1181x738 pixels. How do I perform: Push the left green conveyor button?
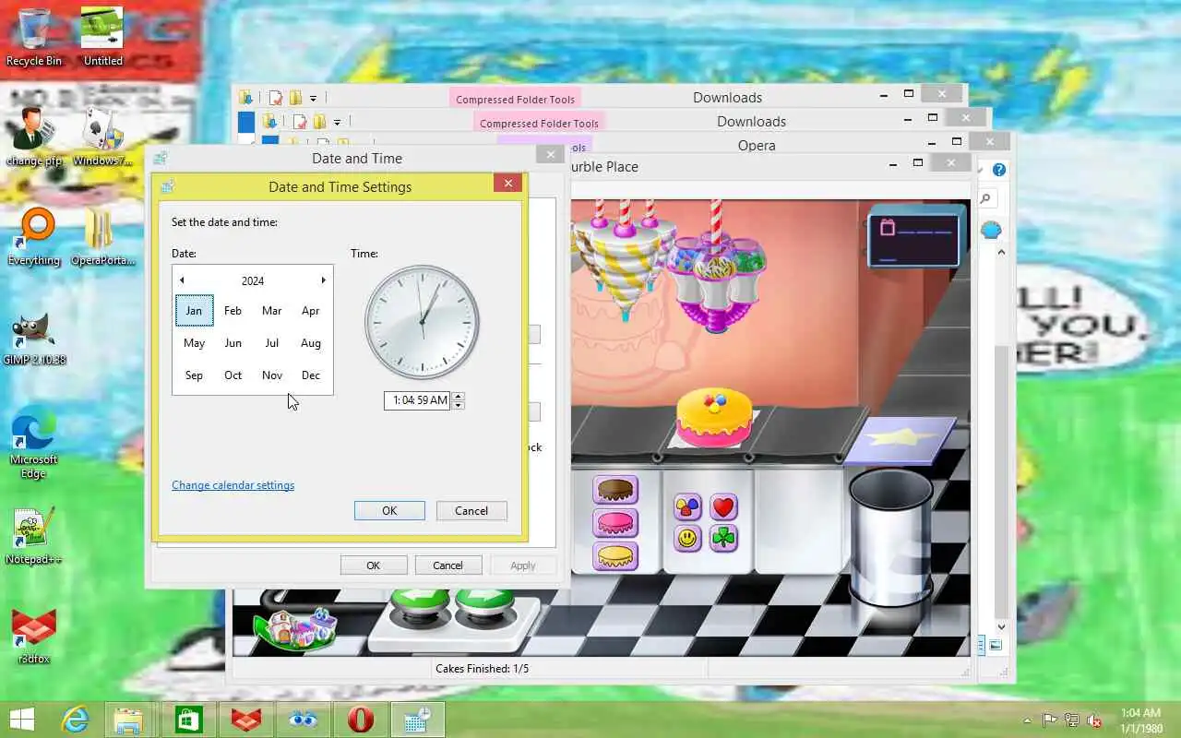(x=419, y=605)
